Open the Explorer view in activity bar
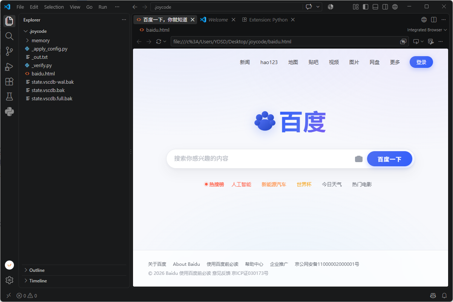Viewport: 453px width, 302px height. (x=9, y=21)
